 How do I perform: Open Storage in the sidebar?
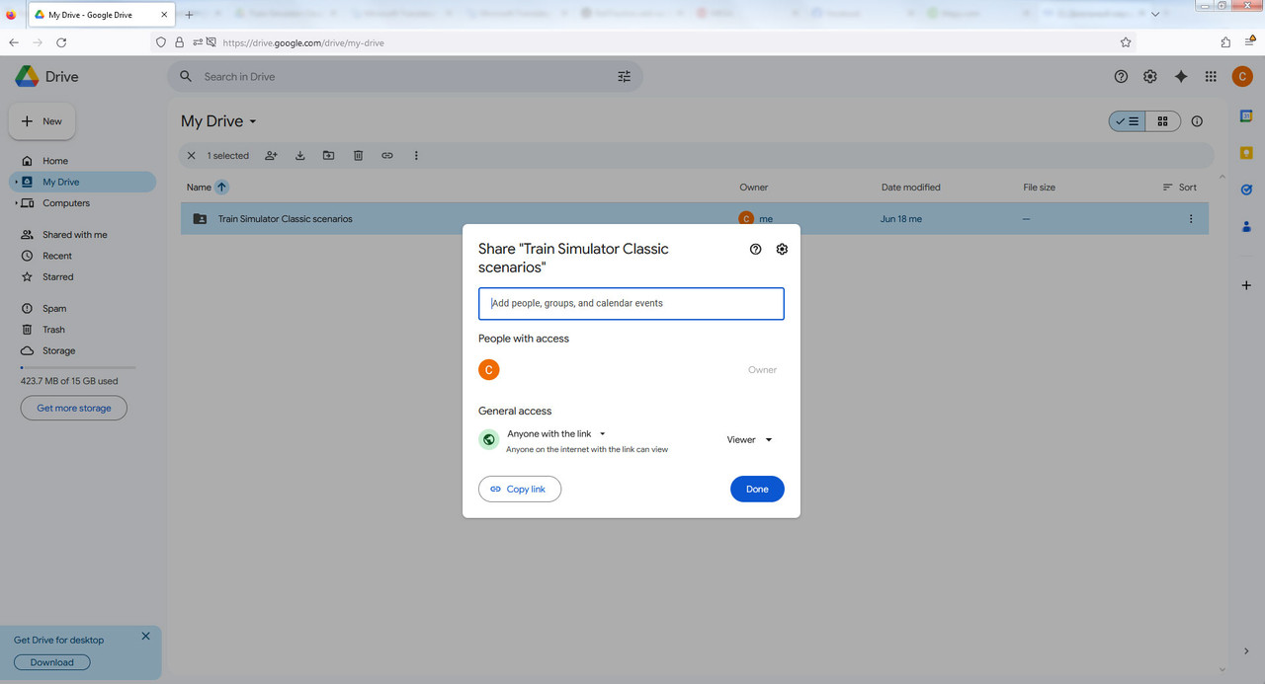click(x=59, y=350)
